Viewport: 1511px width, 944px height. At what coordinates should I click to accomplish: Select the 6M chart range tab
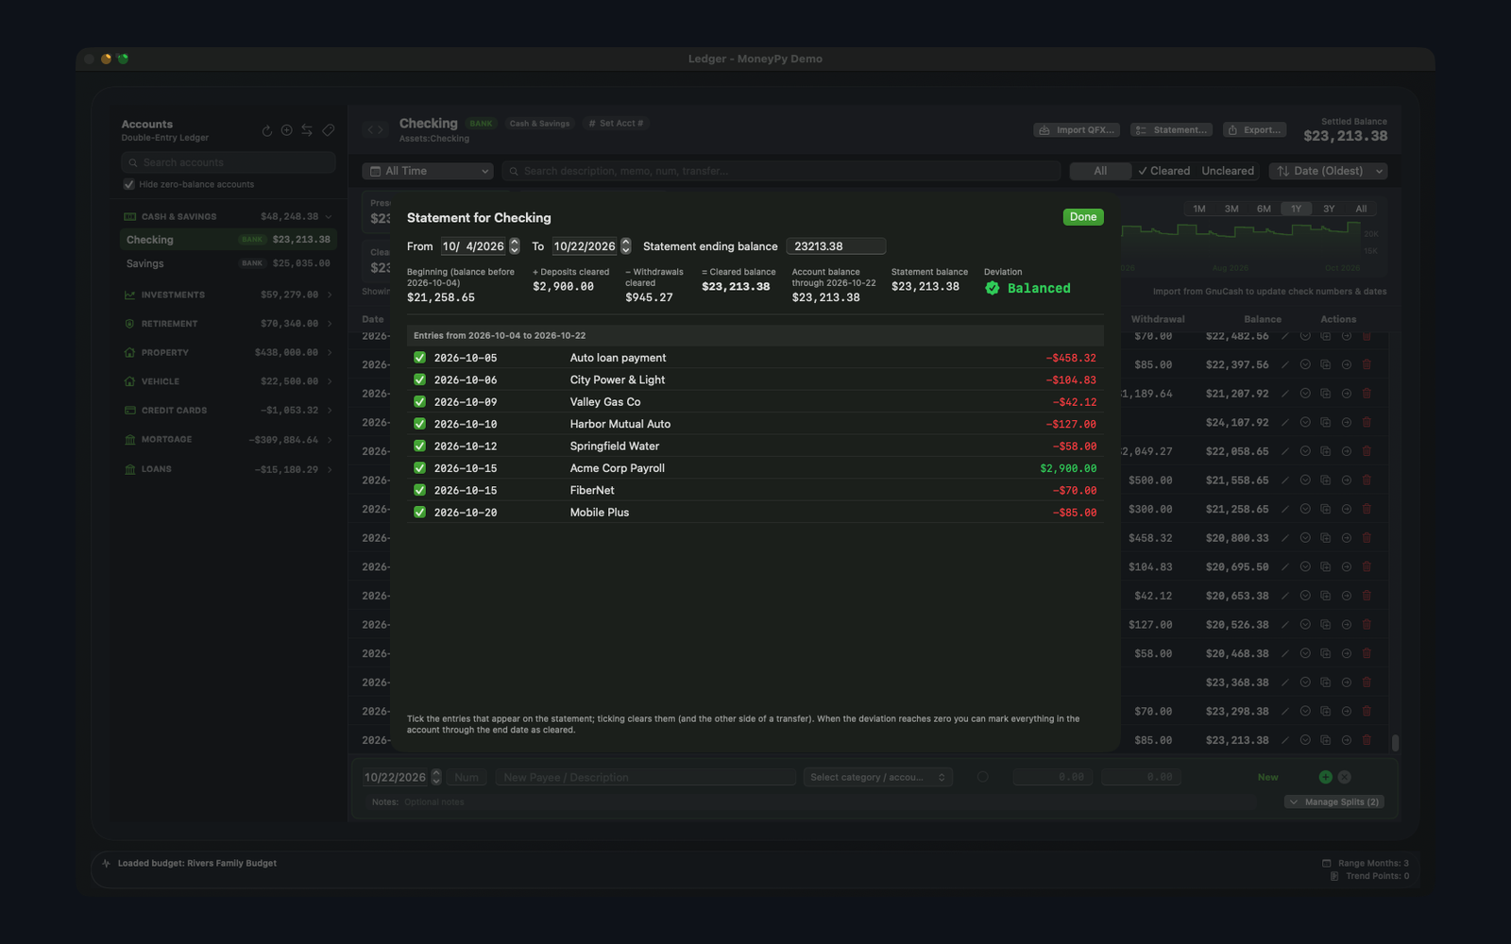pos(1264,209)
